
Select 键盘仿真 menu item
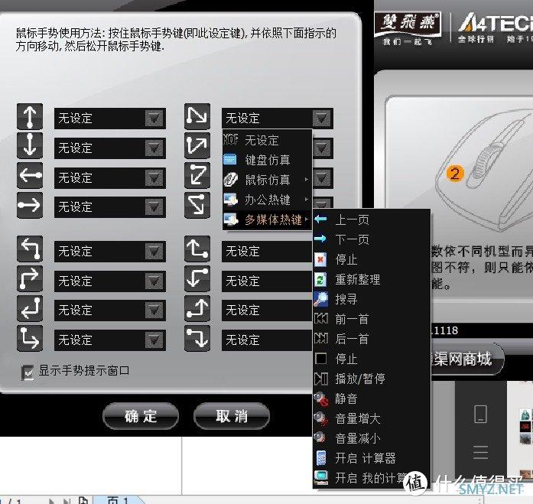coord(267,159)
